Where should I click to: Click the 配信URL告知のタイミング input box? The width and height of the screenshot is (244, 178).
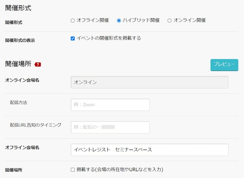point(110,127)
